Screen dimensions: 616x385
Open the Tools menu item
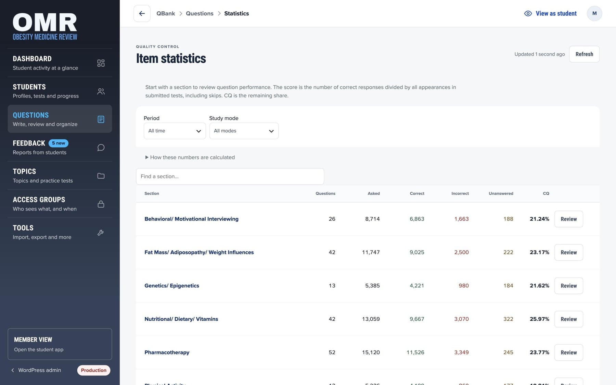click(60, 232)
